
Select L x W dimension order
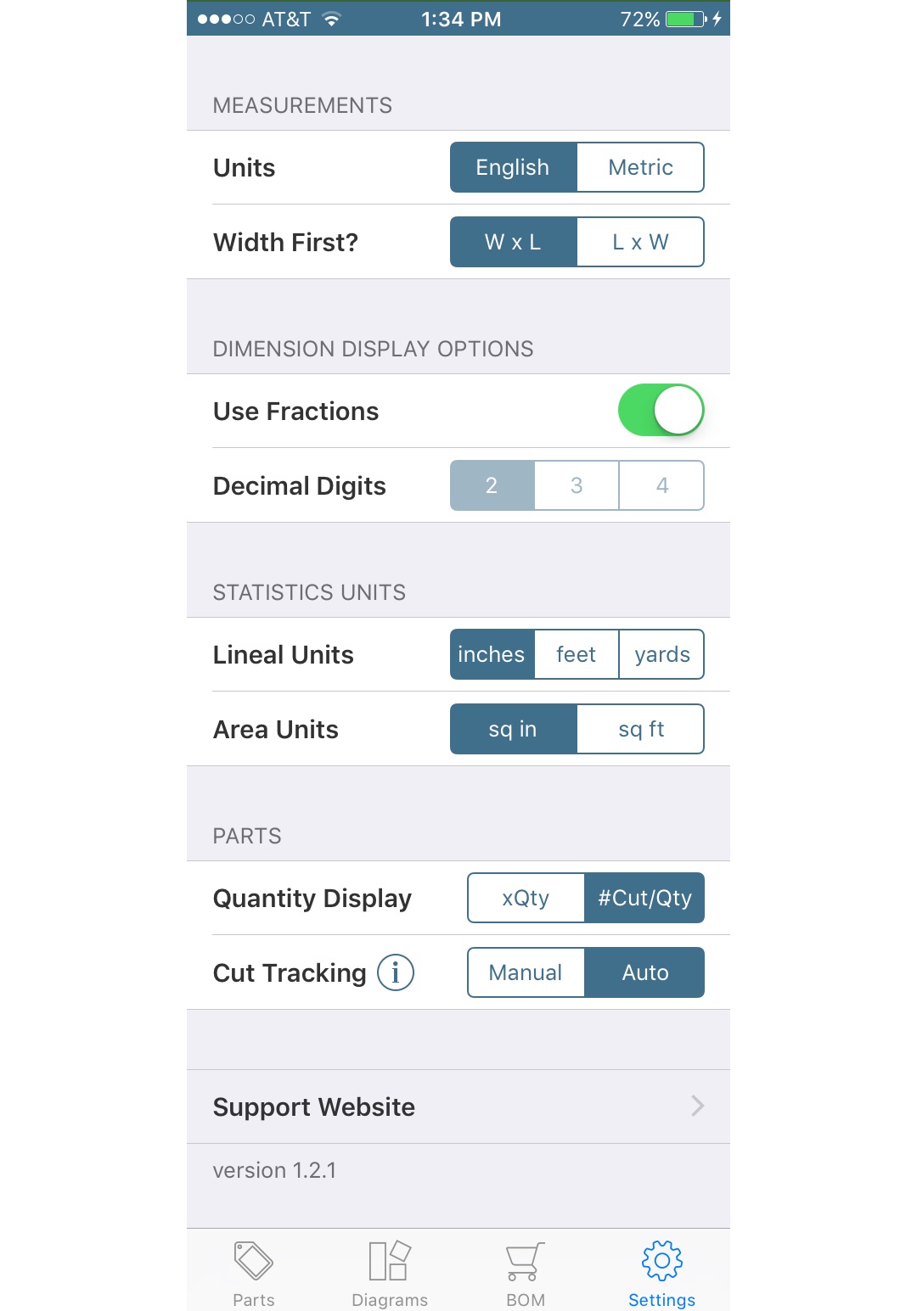click(641, 242)
